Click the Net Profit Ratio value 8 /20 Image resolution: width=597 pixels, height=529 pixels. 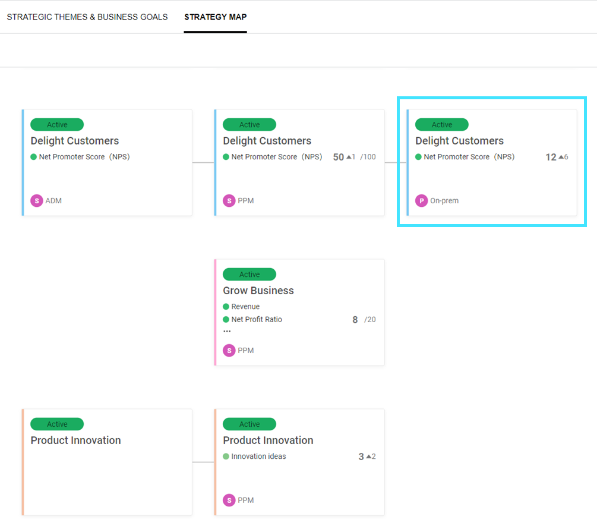click(x=355, y=320)
